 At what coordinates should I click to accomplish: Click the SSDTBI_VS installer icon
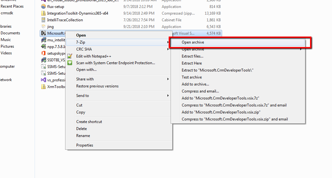44,60
